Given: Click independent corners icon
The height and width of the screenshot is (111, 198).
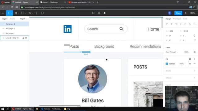Looking at the screenshot, I should tap(195, 40).
